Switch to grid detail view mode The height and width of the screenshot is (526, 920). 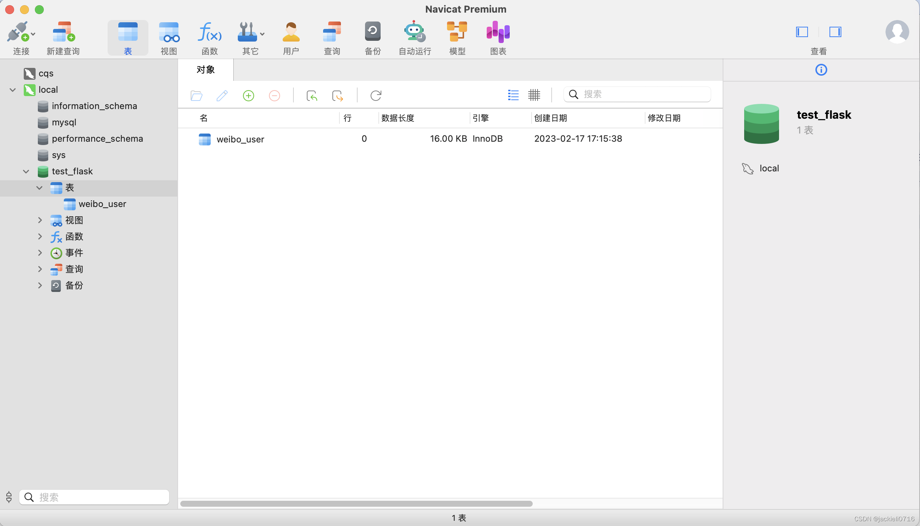[534, 95]
